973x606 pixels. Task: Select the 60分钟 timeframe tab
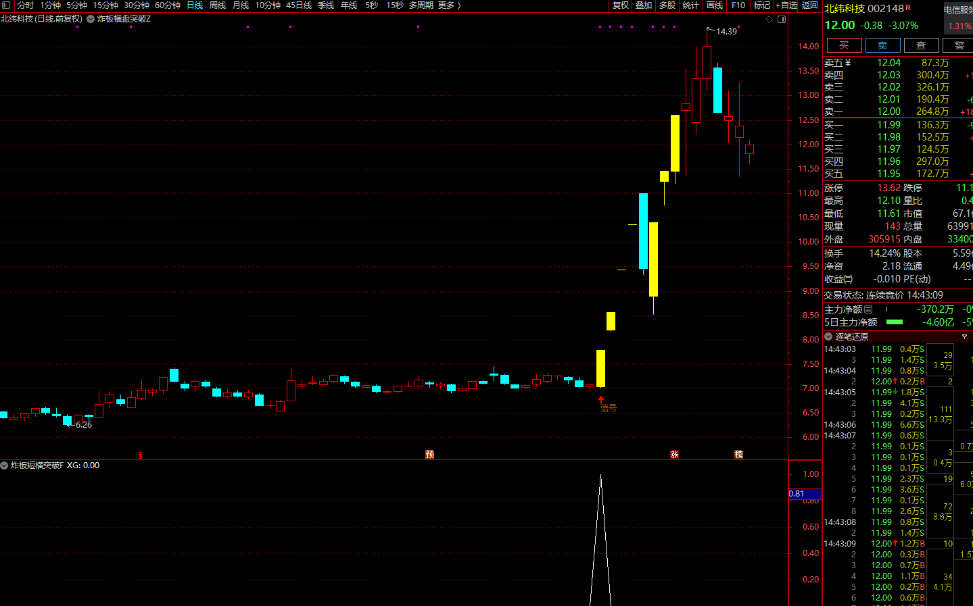click(167, 5)
